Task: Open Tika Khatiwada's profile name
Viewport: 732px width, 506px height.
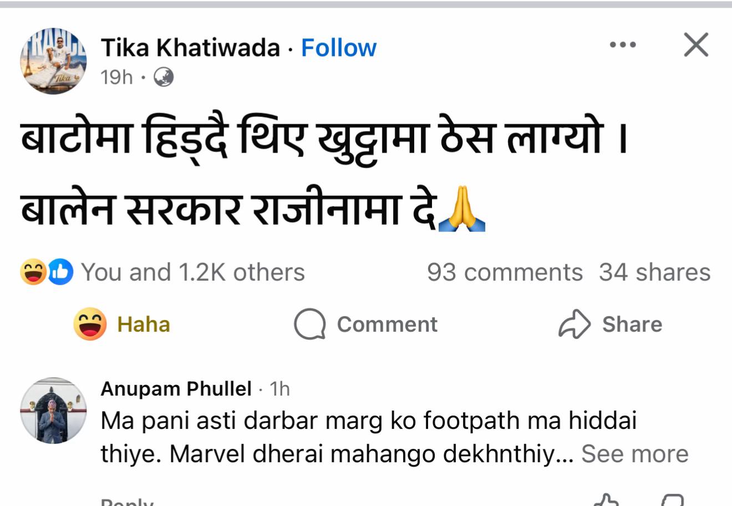Action: (190, 48)
